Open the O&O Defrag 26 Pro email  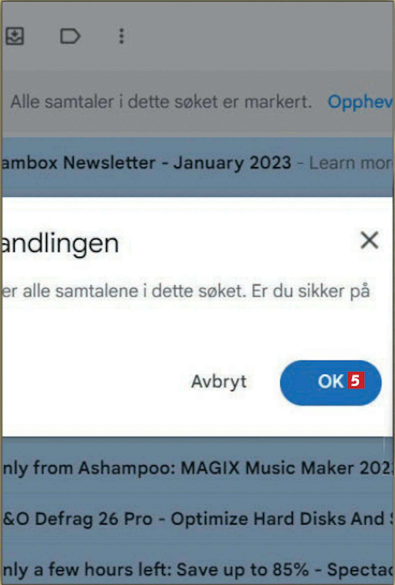click(197, 519)
